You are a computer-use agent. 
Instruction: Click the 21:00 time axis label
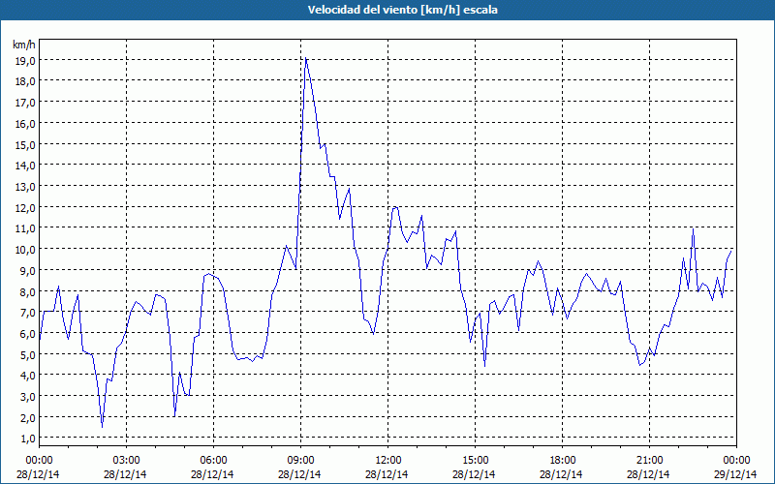point(649,461)
